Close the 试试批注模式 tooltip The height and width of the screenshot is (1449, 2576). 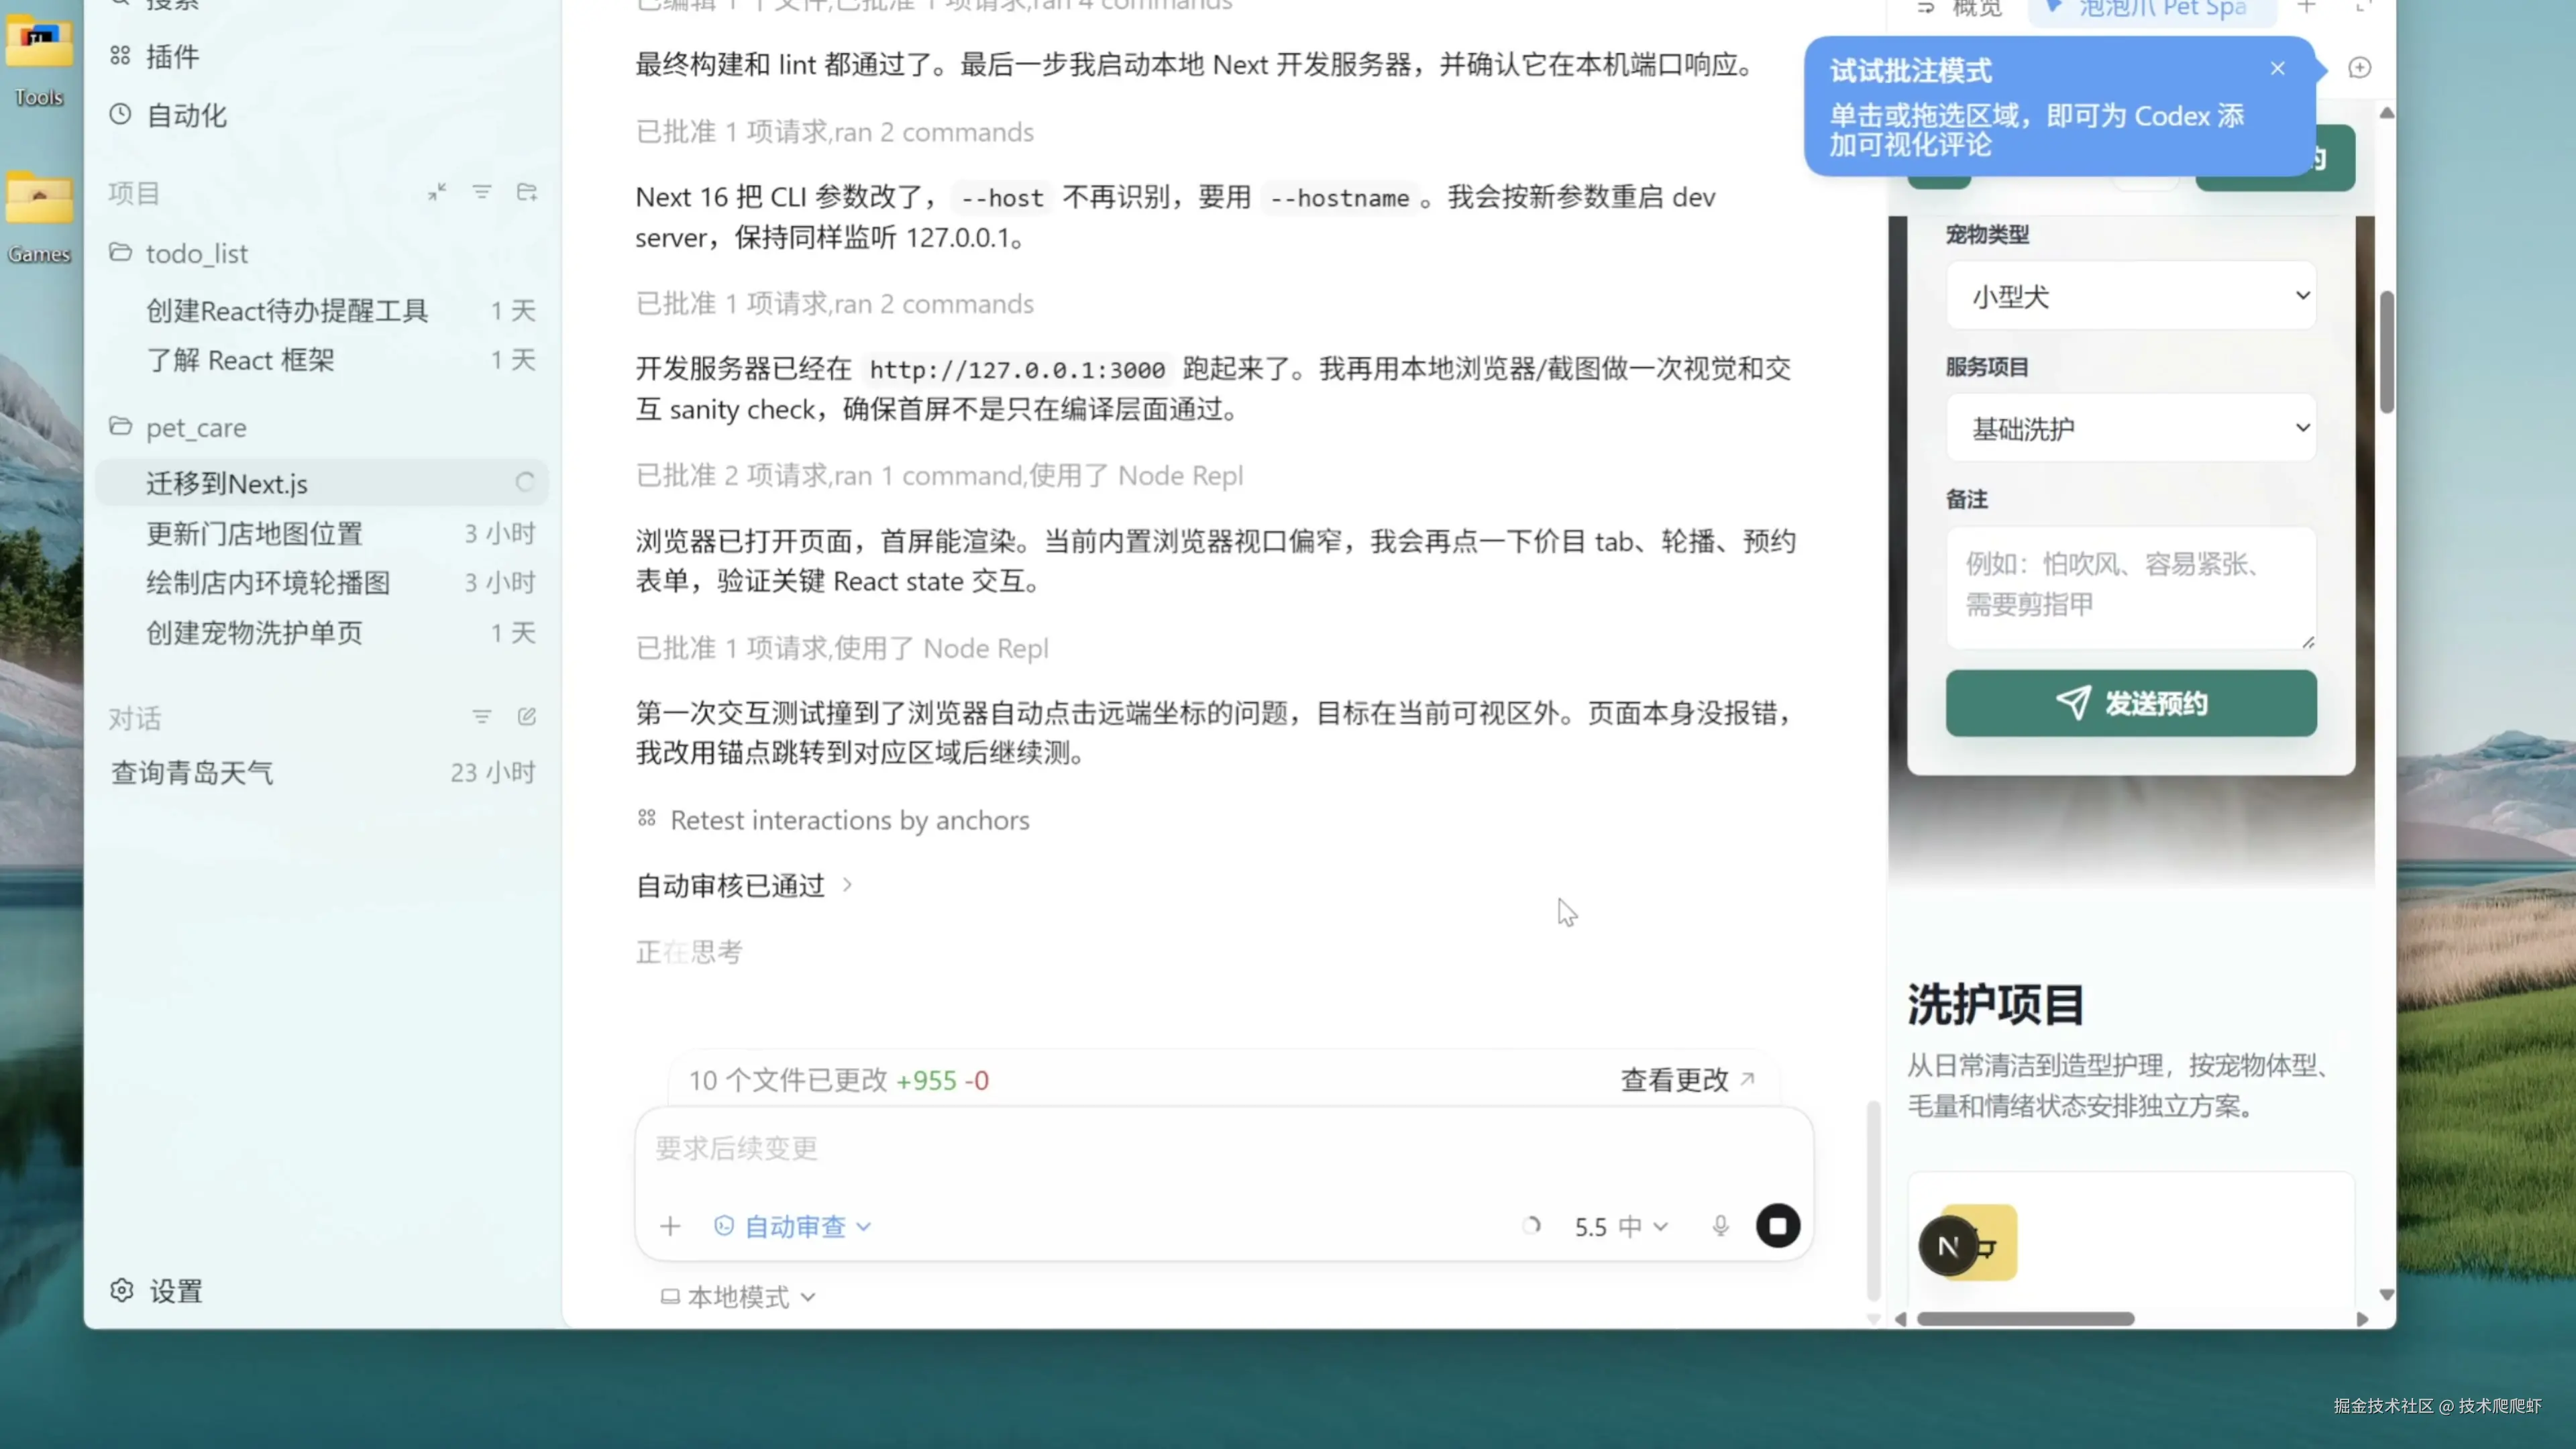pyautogui.click(x=2277, y=68)
